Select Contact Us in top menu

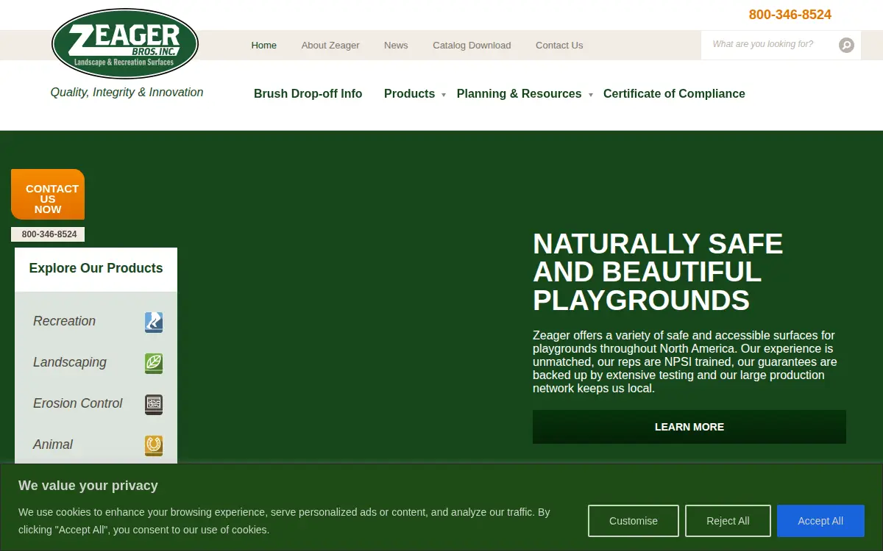tap(559, 46)
